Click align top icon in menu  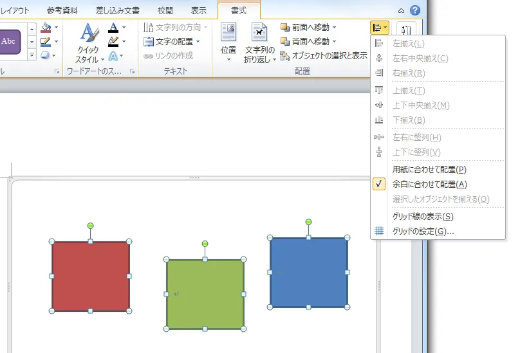pos(379,90)
